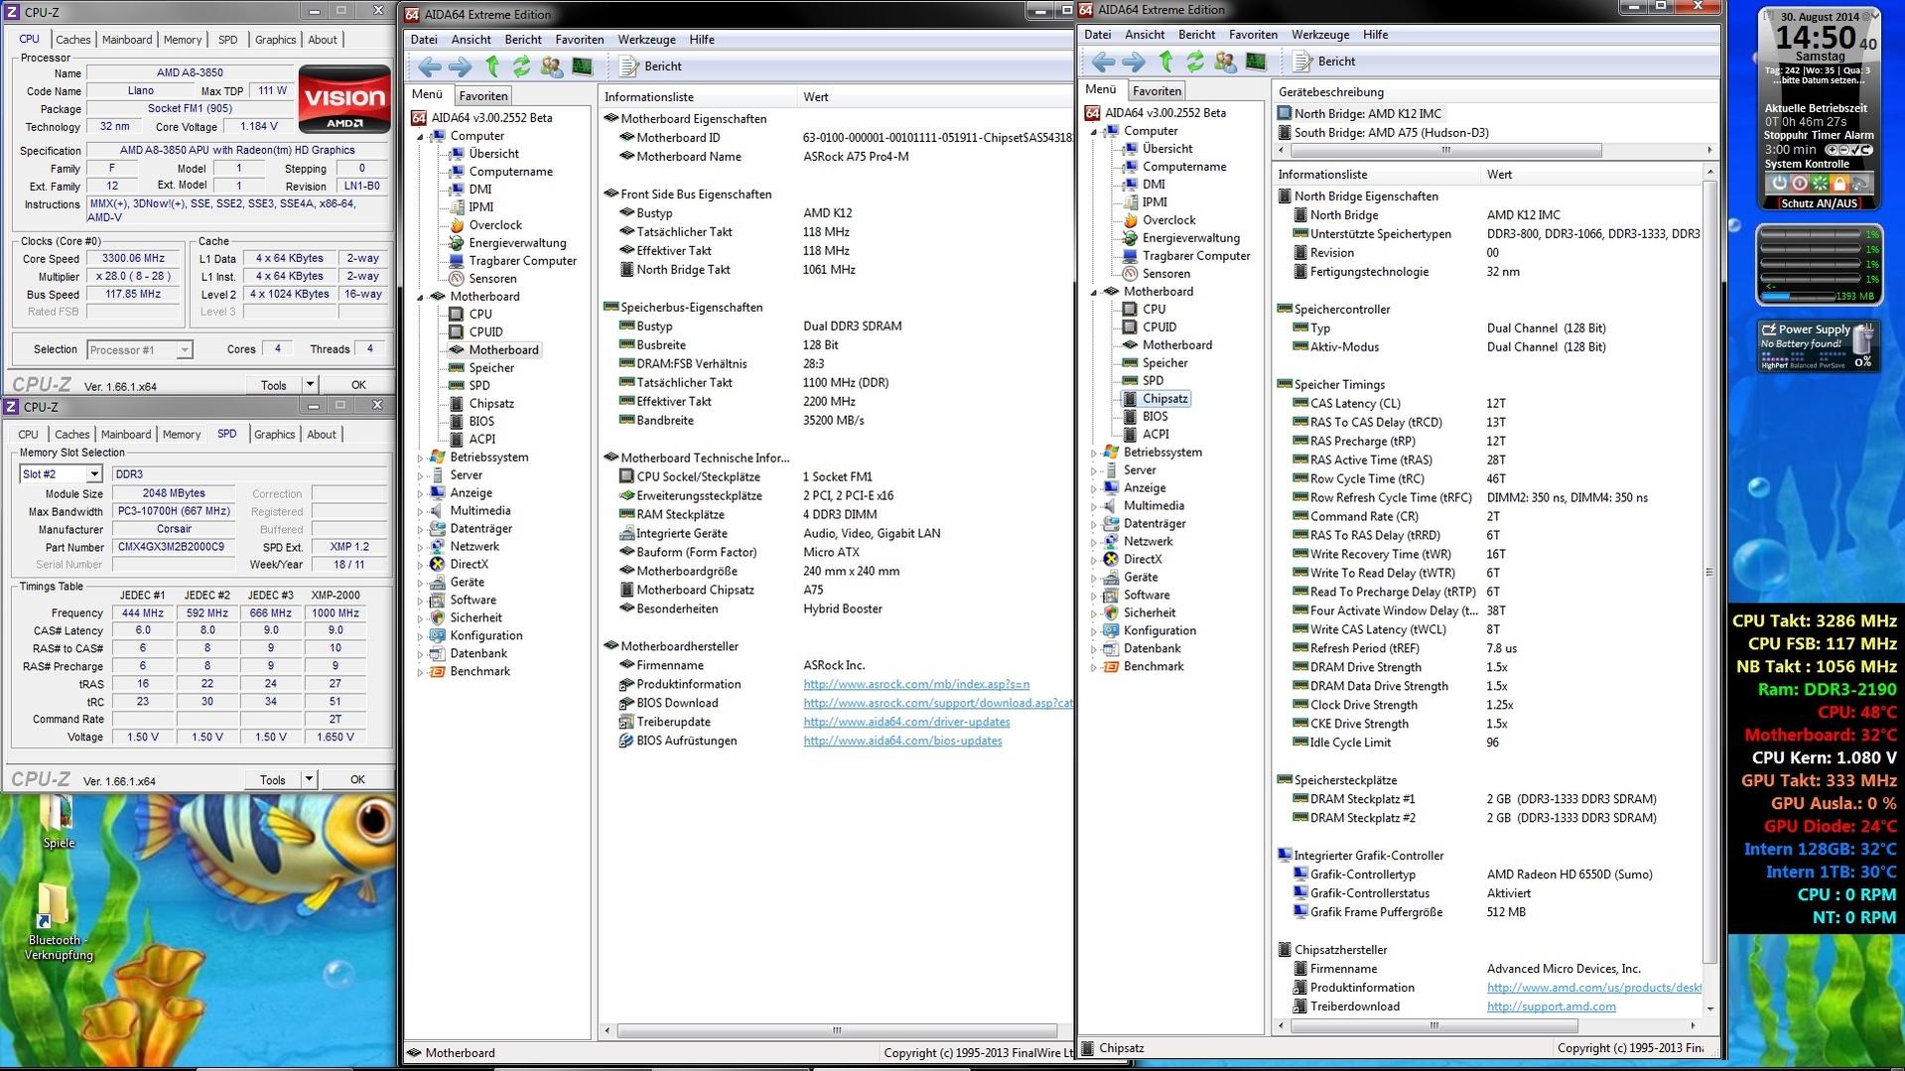
Task: Select the HighPerf power plan
Action: [1774, 365]
